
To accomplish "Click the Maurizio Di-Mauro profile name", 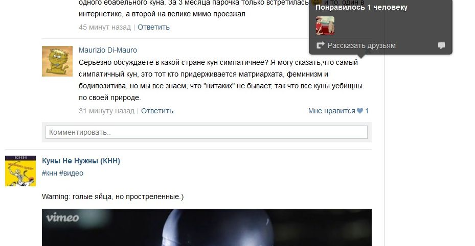I will pyautogui.click(x=108, y=50).
